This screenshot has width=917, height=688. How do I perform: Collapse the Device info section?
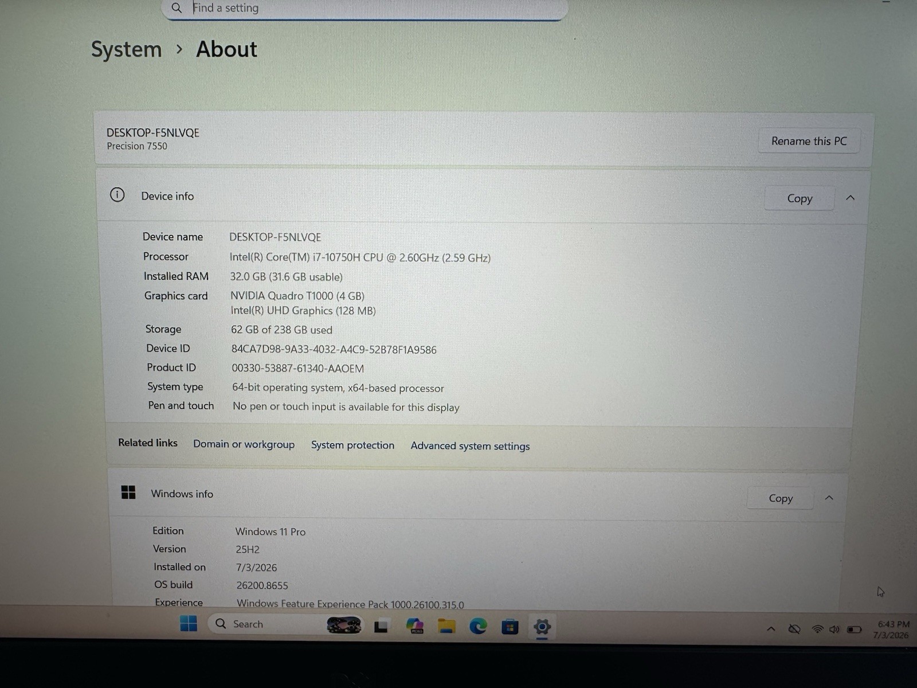[851, 198]
